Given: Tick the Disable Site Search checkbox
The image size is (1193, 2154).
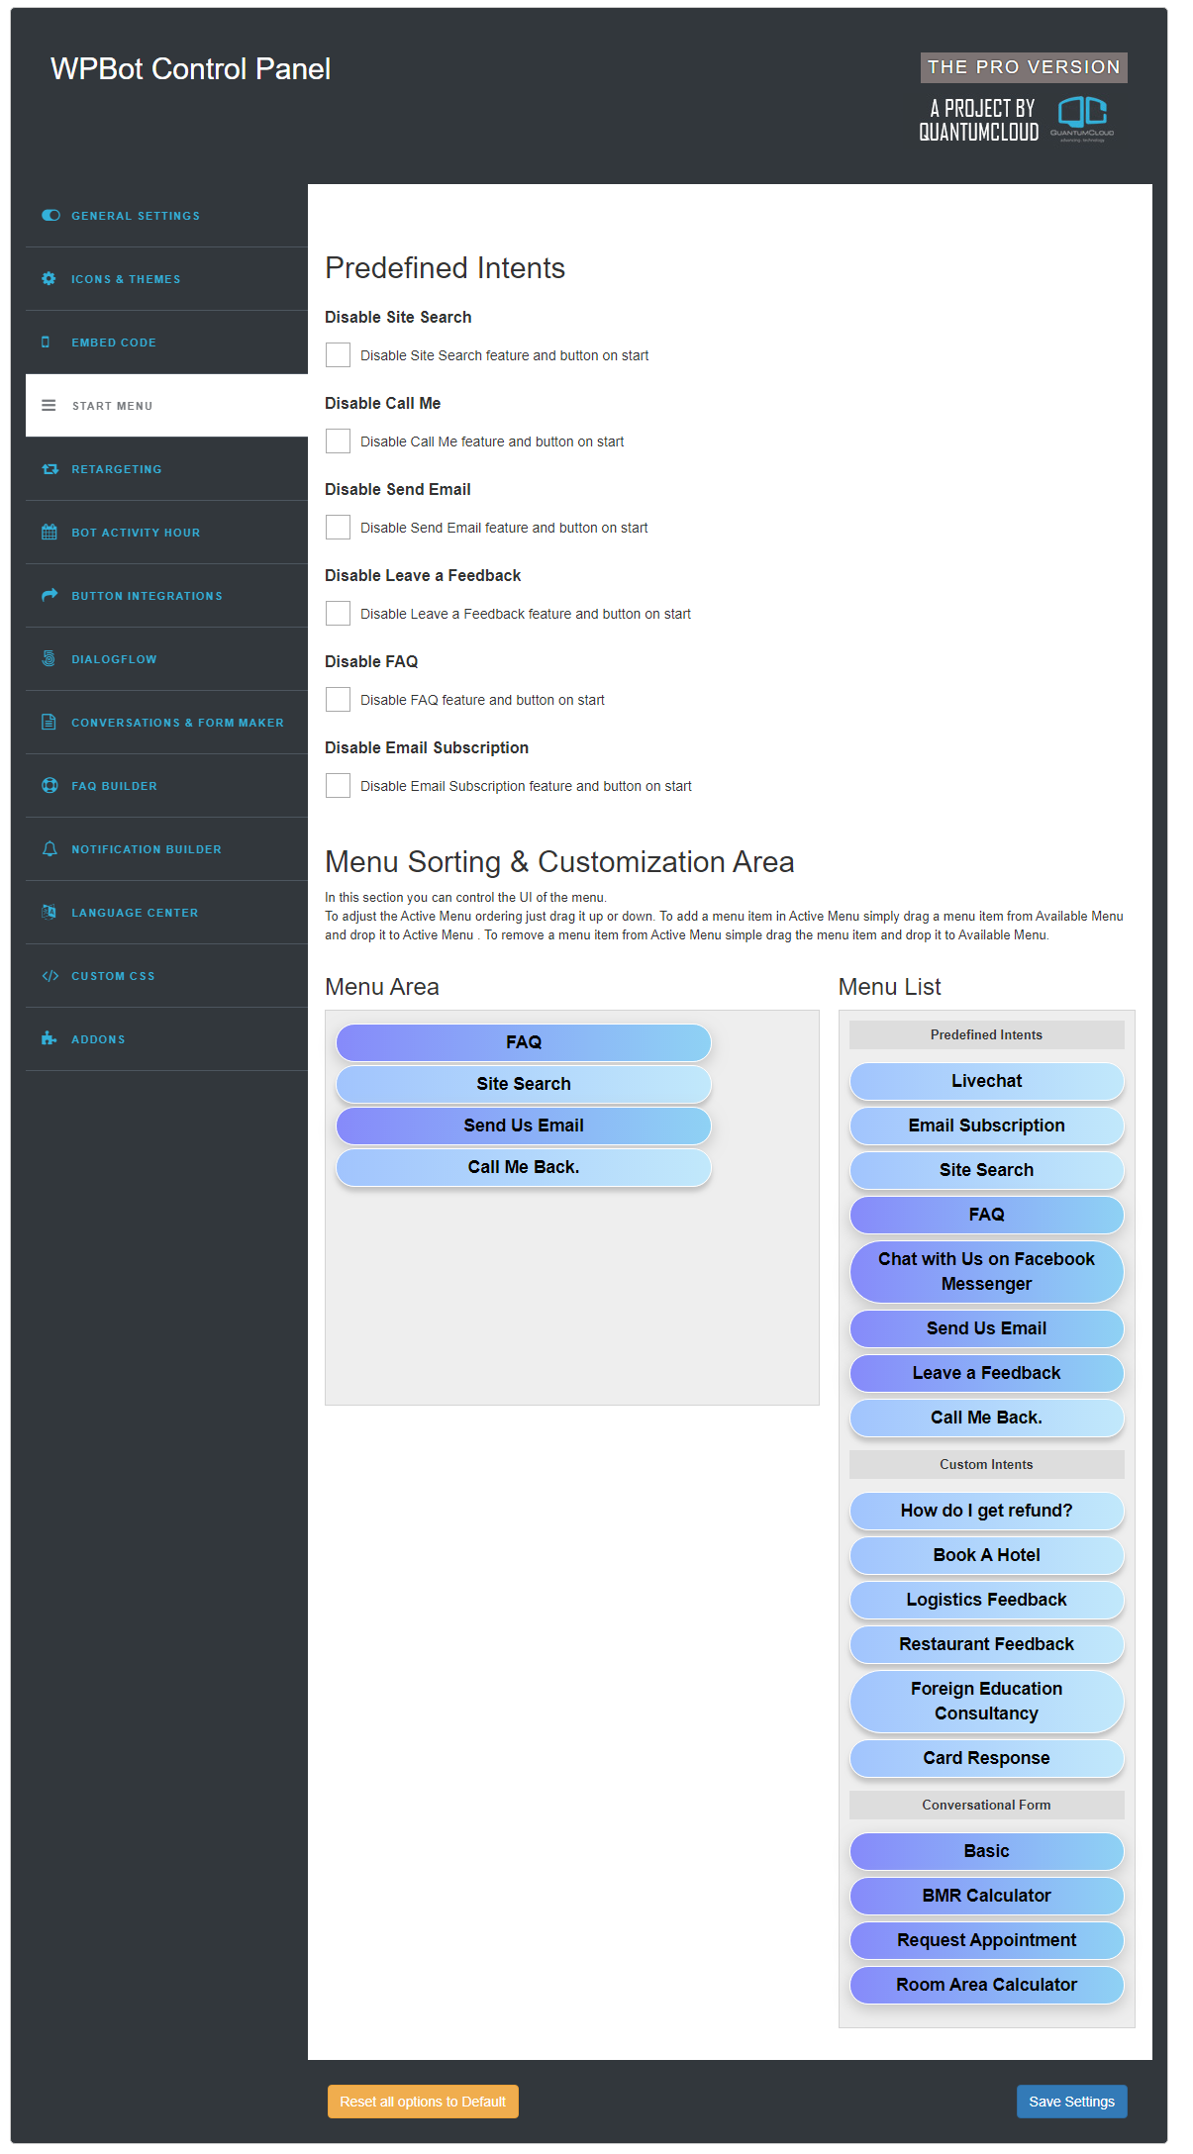Looking at the screenshot, I should pyautogui.click(x=338, y=355).
